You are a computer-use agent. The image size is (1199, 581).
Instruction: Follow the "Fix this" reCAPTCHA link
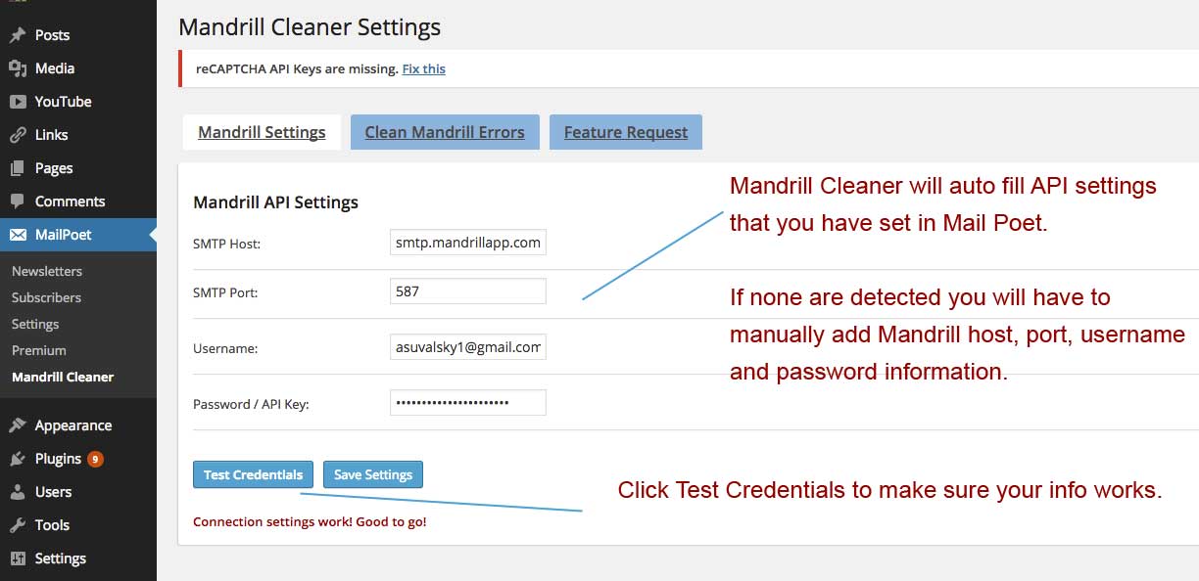pyautogui.click(x=423, y=68)
